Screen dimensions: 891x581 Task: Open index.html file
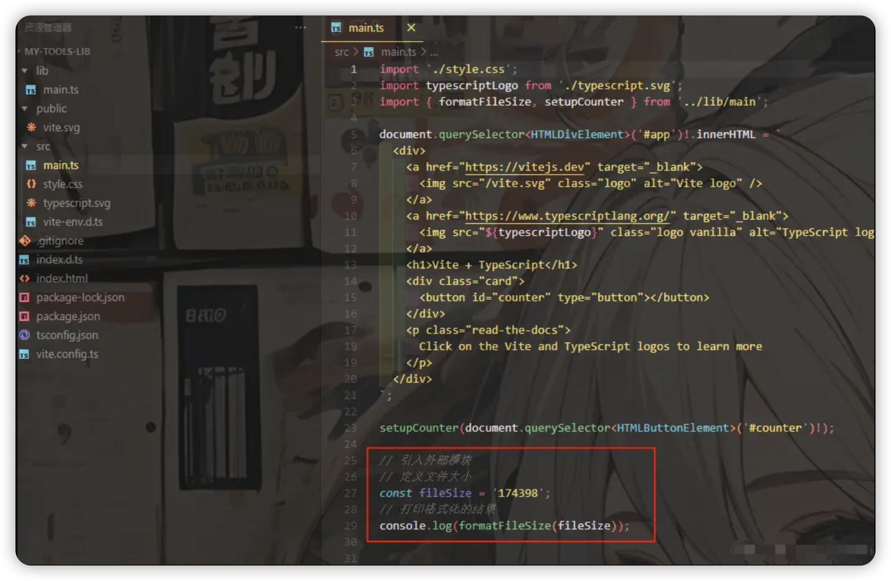pyautogui.click(x=62, y=278)
